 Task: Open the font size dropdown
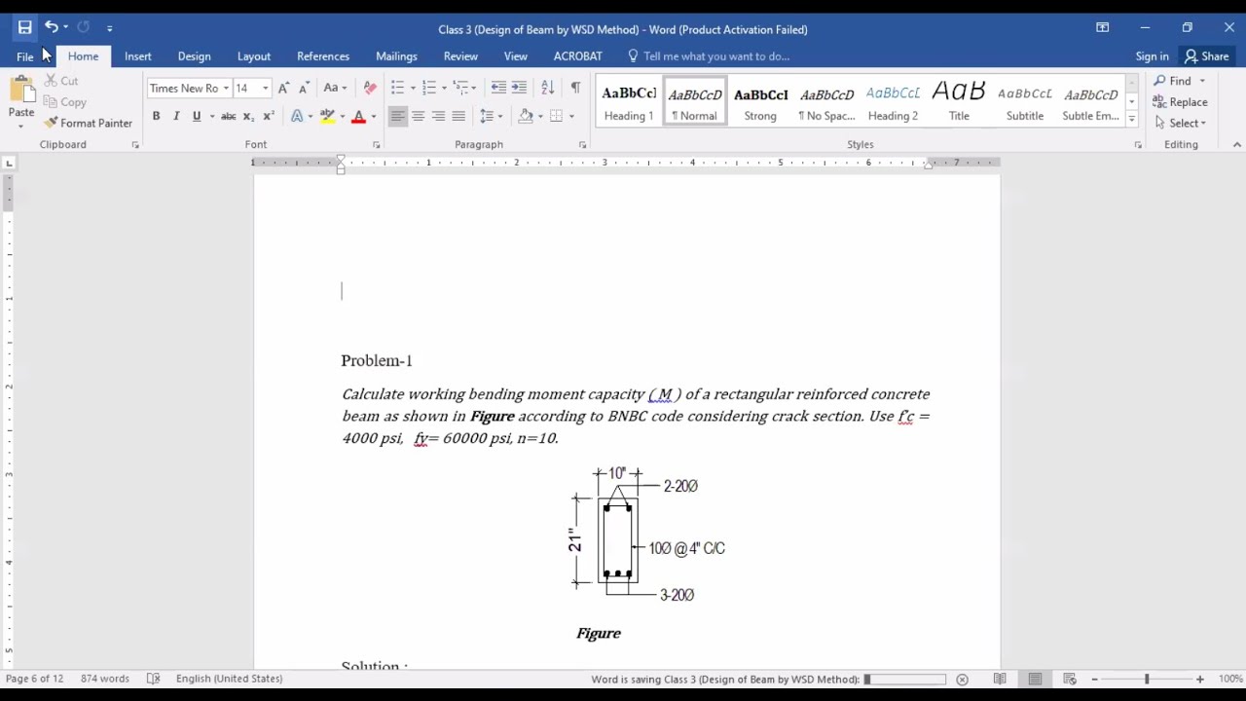click(x=265, y=89)
